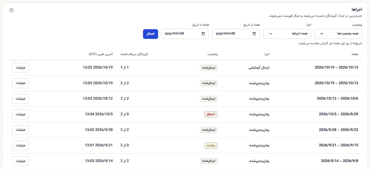Screen dimensions: 370x169
Task: Click the «اجرا» column header
Action: 267,54
